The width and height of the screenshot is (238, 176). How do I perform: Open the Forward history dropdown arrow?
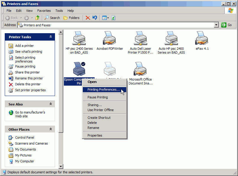[x=32, y=18]
